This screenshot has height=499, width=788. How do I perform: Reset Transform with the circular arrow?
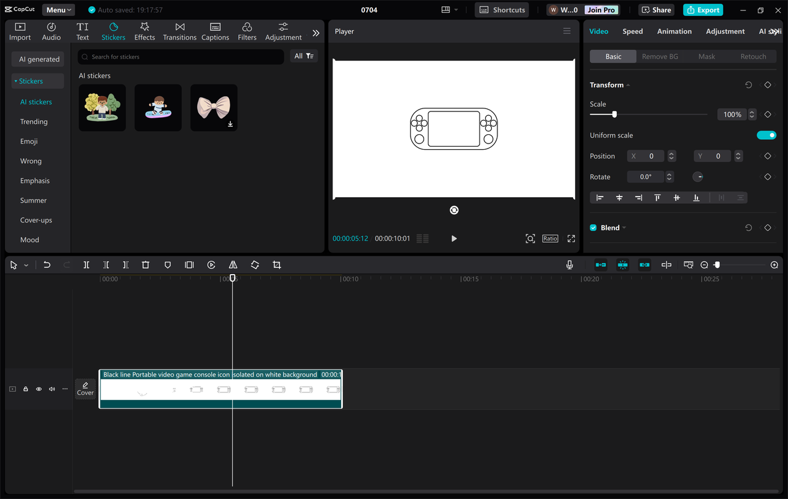pyautogui.click(x=749, y=85)
